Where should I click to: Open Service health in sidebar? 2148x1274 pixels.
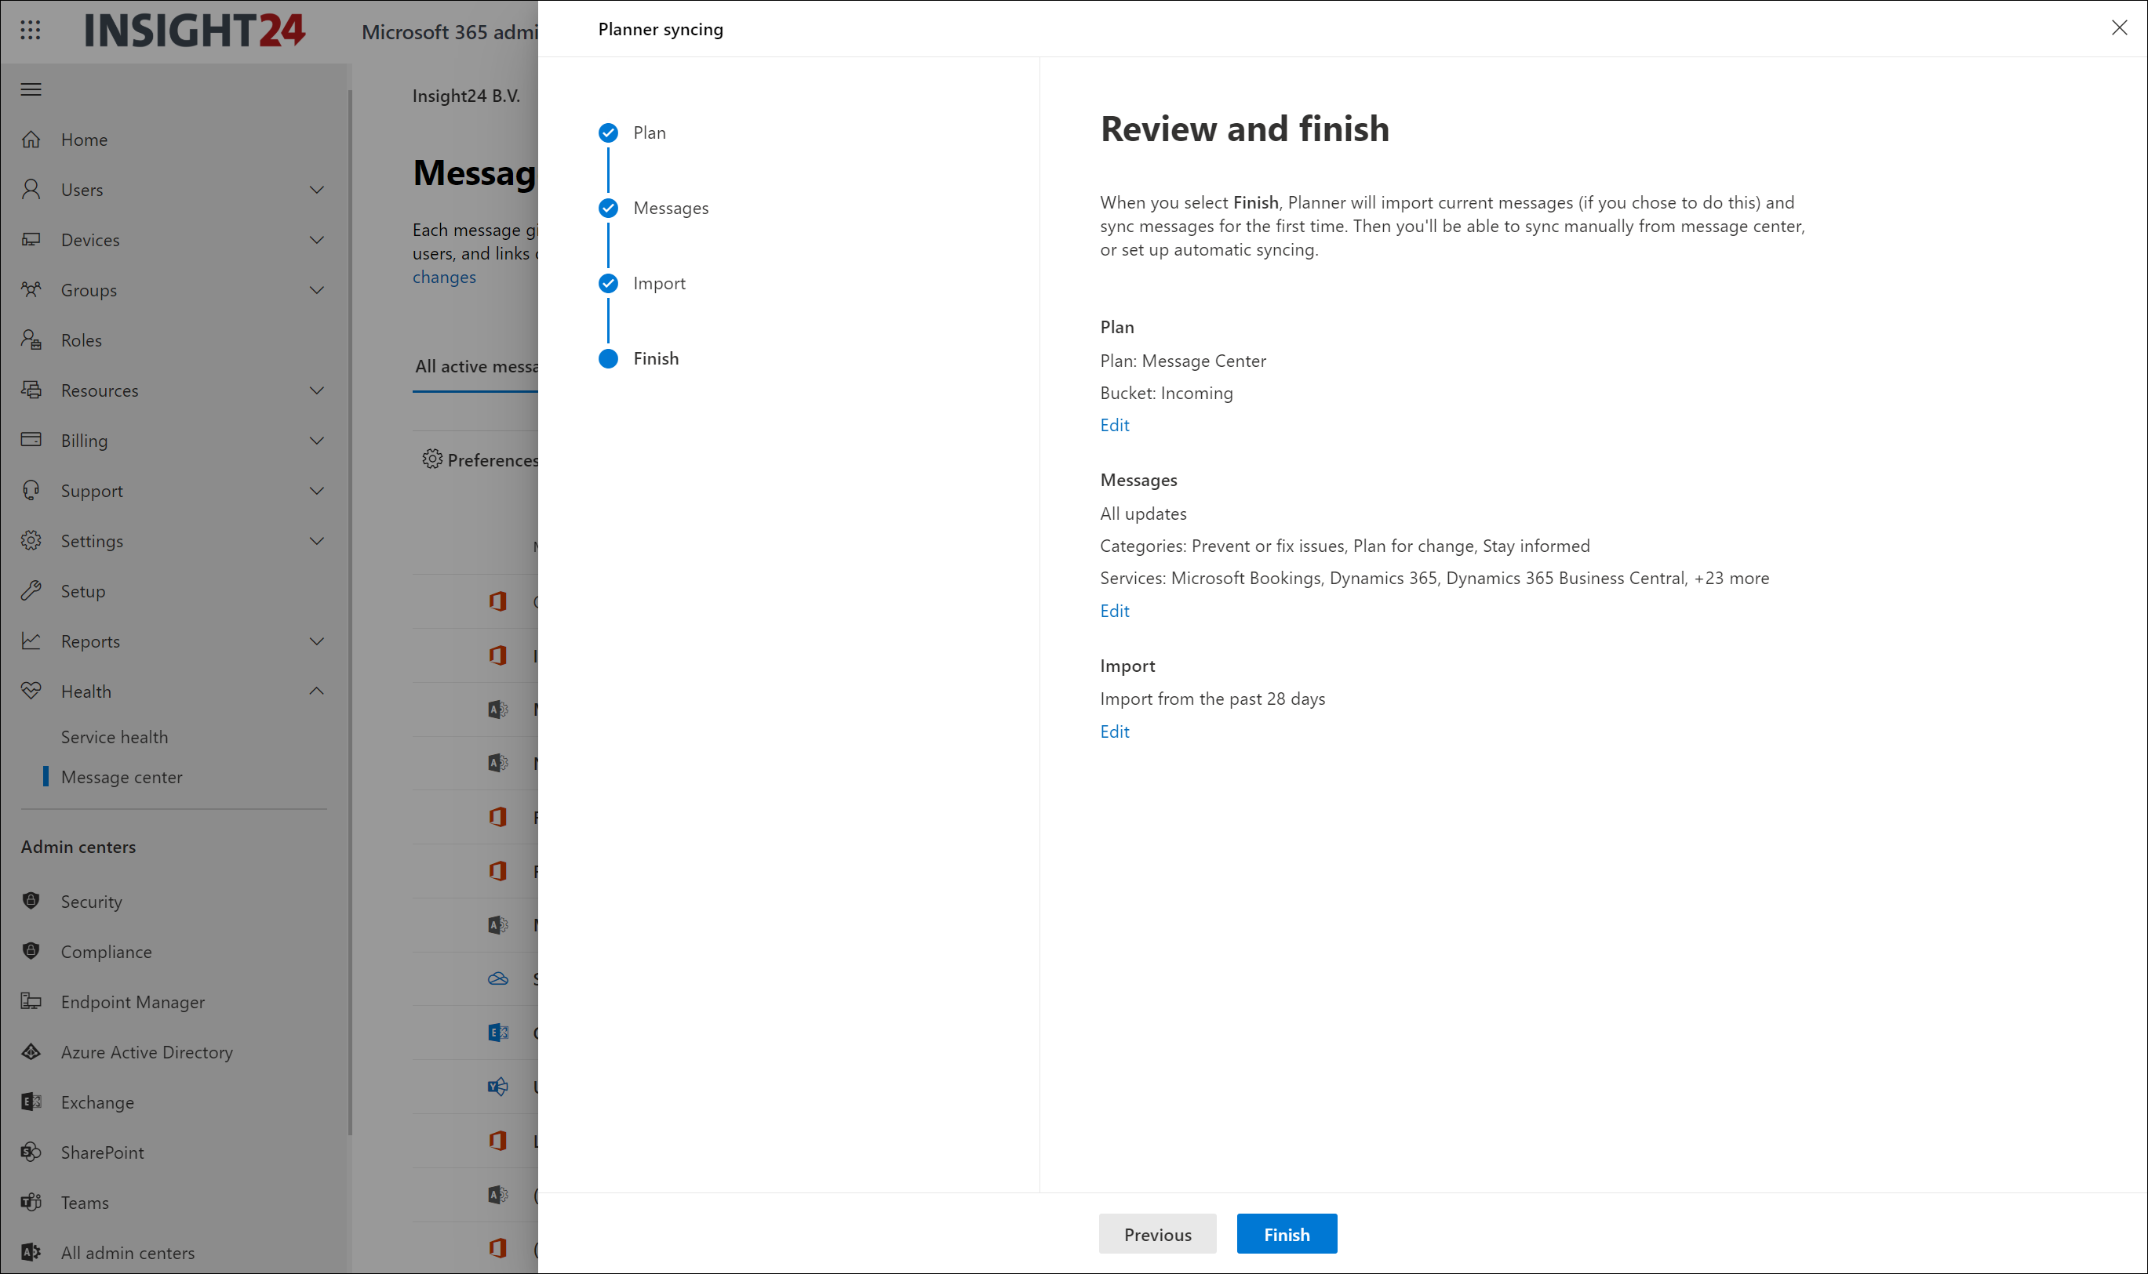coord(115,737)
